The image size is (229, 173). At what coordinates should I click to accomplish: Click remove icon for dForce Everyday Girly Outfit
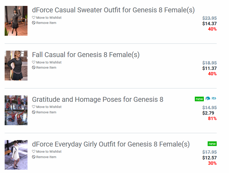click(34, 157)
